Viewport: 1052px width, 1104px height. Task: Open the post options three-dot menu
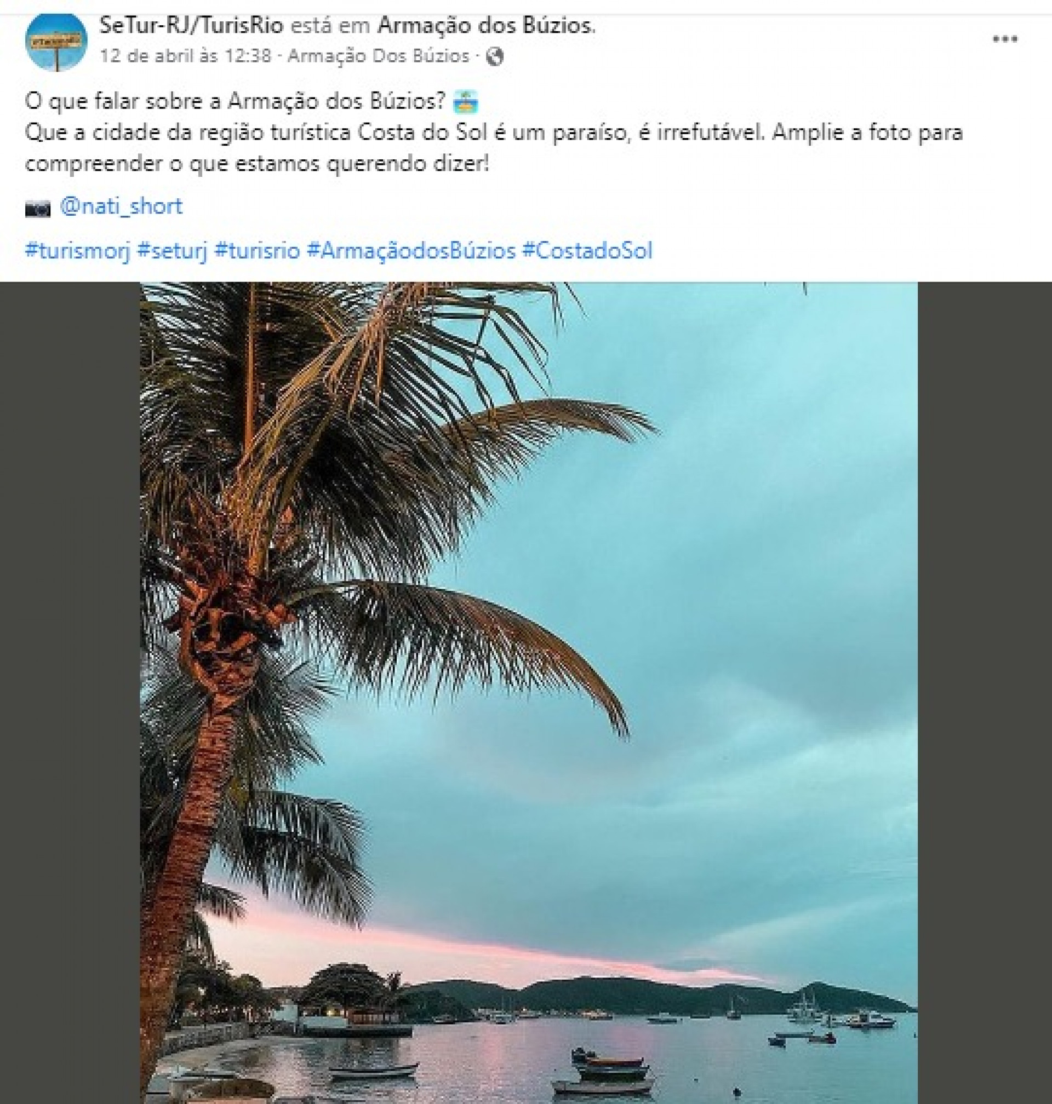pos(1005,39)
